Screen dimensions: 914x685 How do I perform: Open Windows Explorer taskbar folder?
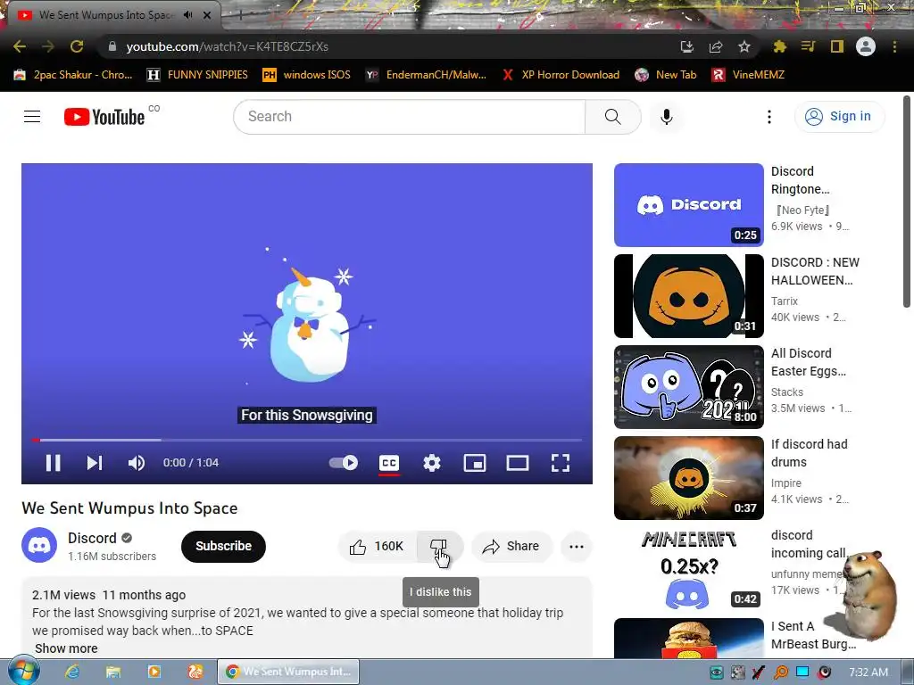point(113,672)
